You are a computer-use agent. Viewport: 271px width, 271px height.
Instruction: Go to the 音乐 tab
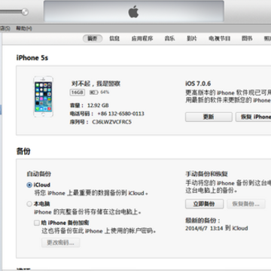169,38
